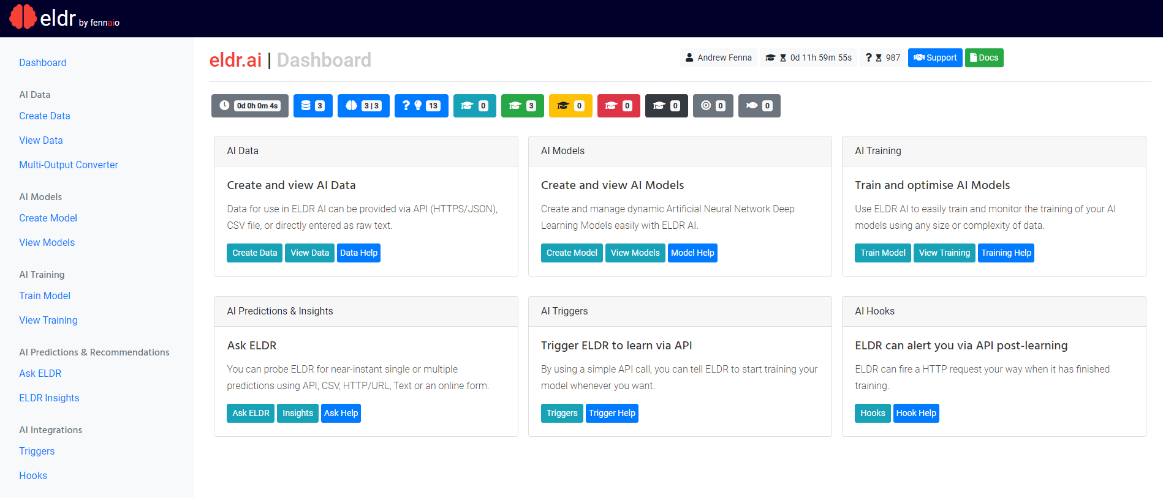Open Triggers in the sidebar
Screen dimensions: 1163x498
37,451
